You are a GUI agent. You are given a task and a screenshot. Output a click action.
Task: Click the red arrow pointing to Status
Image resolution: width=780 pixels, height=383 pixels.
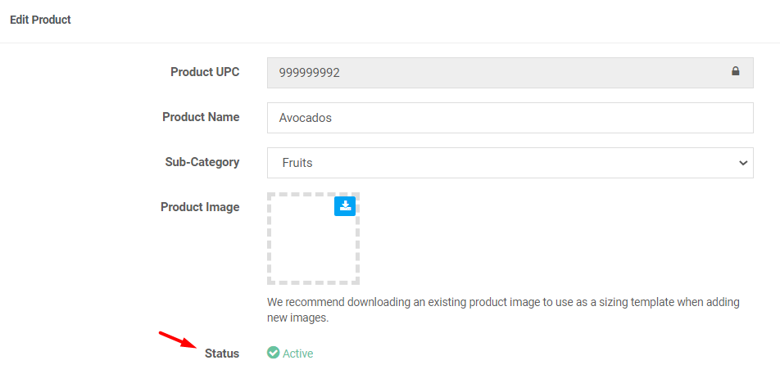click(x=179, y=340)
